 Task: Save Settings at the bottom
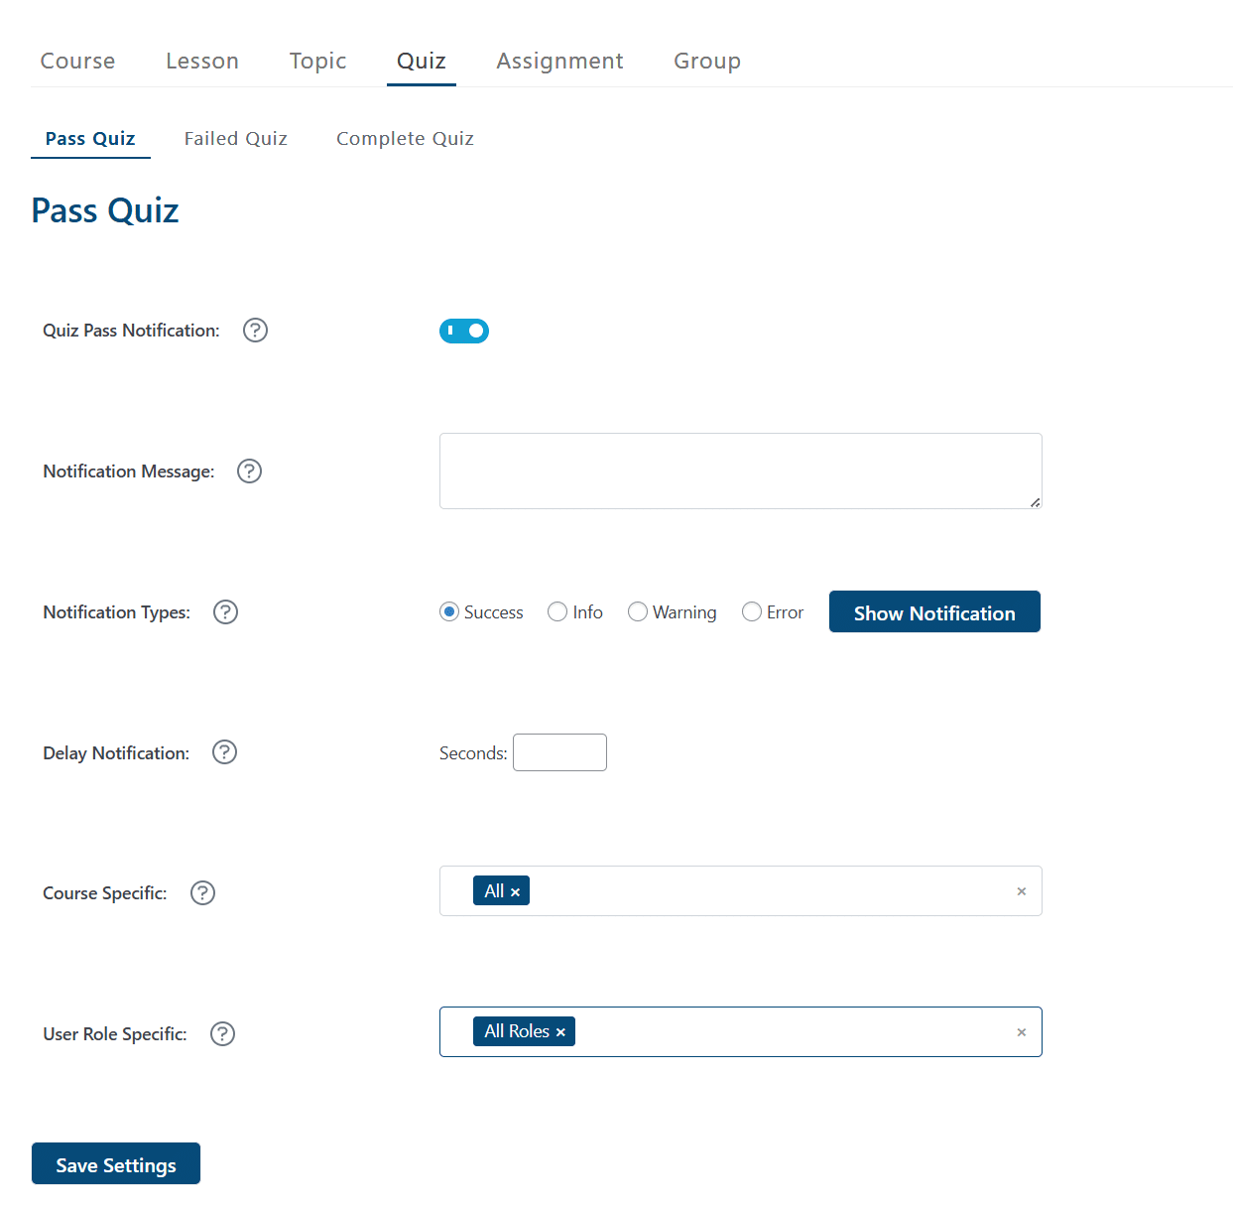(116, 1163)
